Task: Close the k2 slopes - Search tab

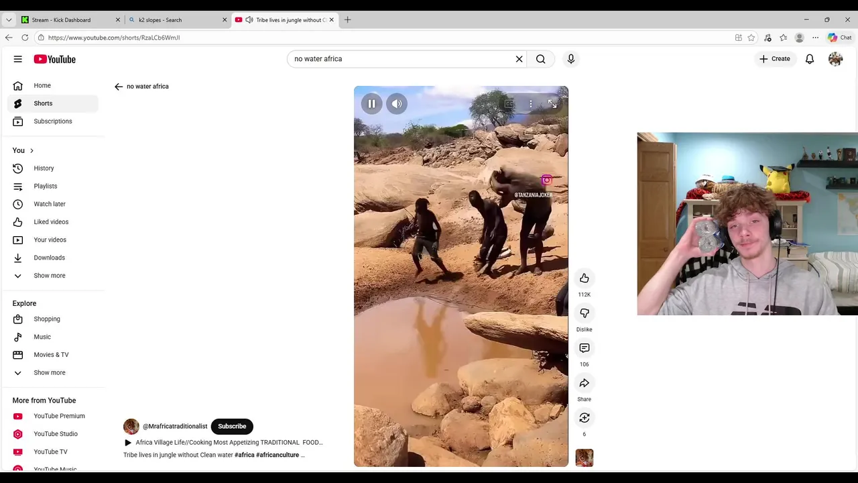Action: coord(225,20)
